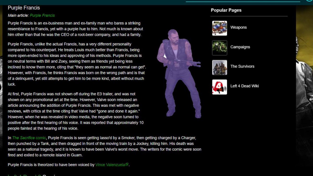Click the external link icon beside Vince Valenzuela
313x176 pixels.
(127, 165)
